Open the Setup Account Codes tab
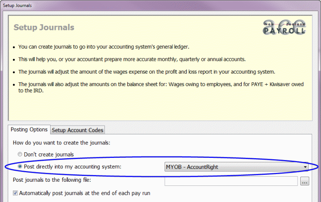The width and height of the screenshot is (321, 202). 78,130
